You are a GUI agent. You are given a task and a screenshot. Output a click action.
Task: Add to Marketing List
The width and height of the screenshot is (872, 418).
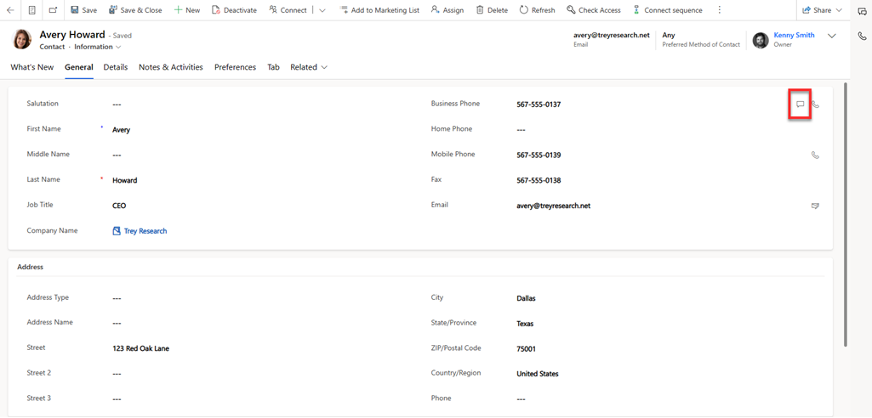(x=379, y=10)
